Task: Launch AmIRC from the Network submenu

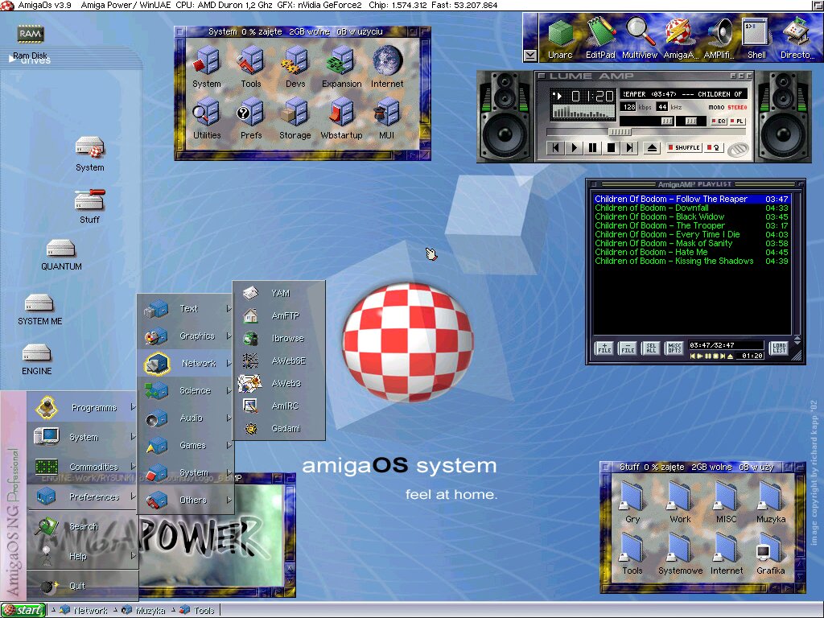Action: click(279, 406)
